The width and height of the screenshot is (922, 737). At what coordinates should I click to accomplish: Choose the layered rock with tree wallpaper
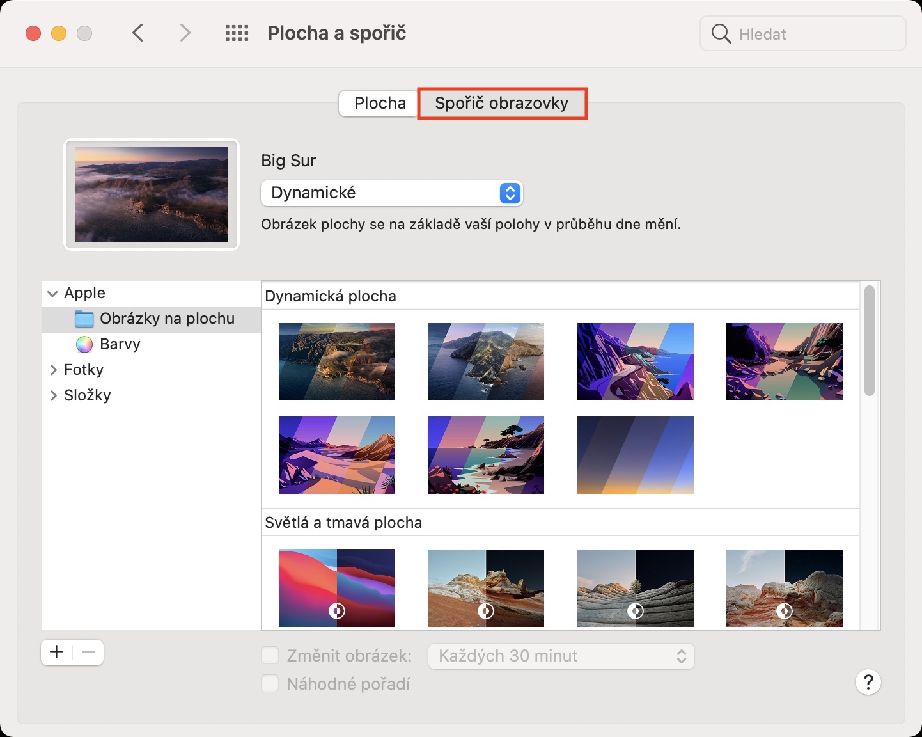[636, 588]
